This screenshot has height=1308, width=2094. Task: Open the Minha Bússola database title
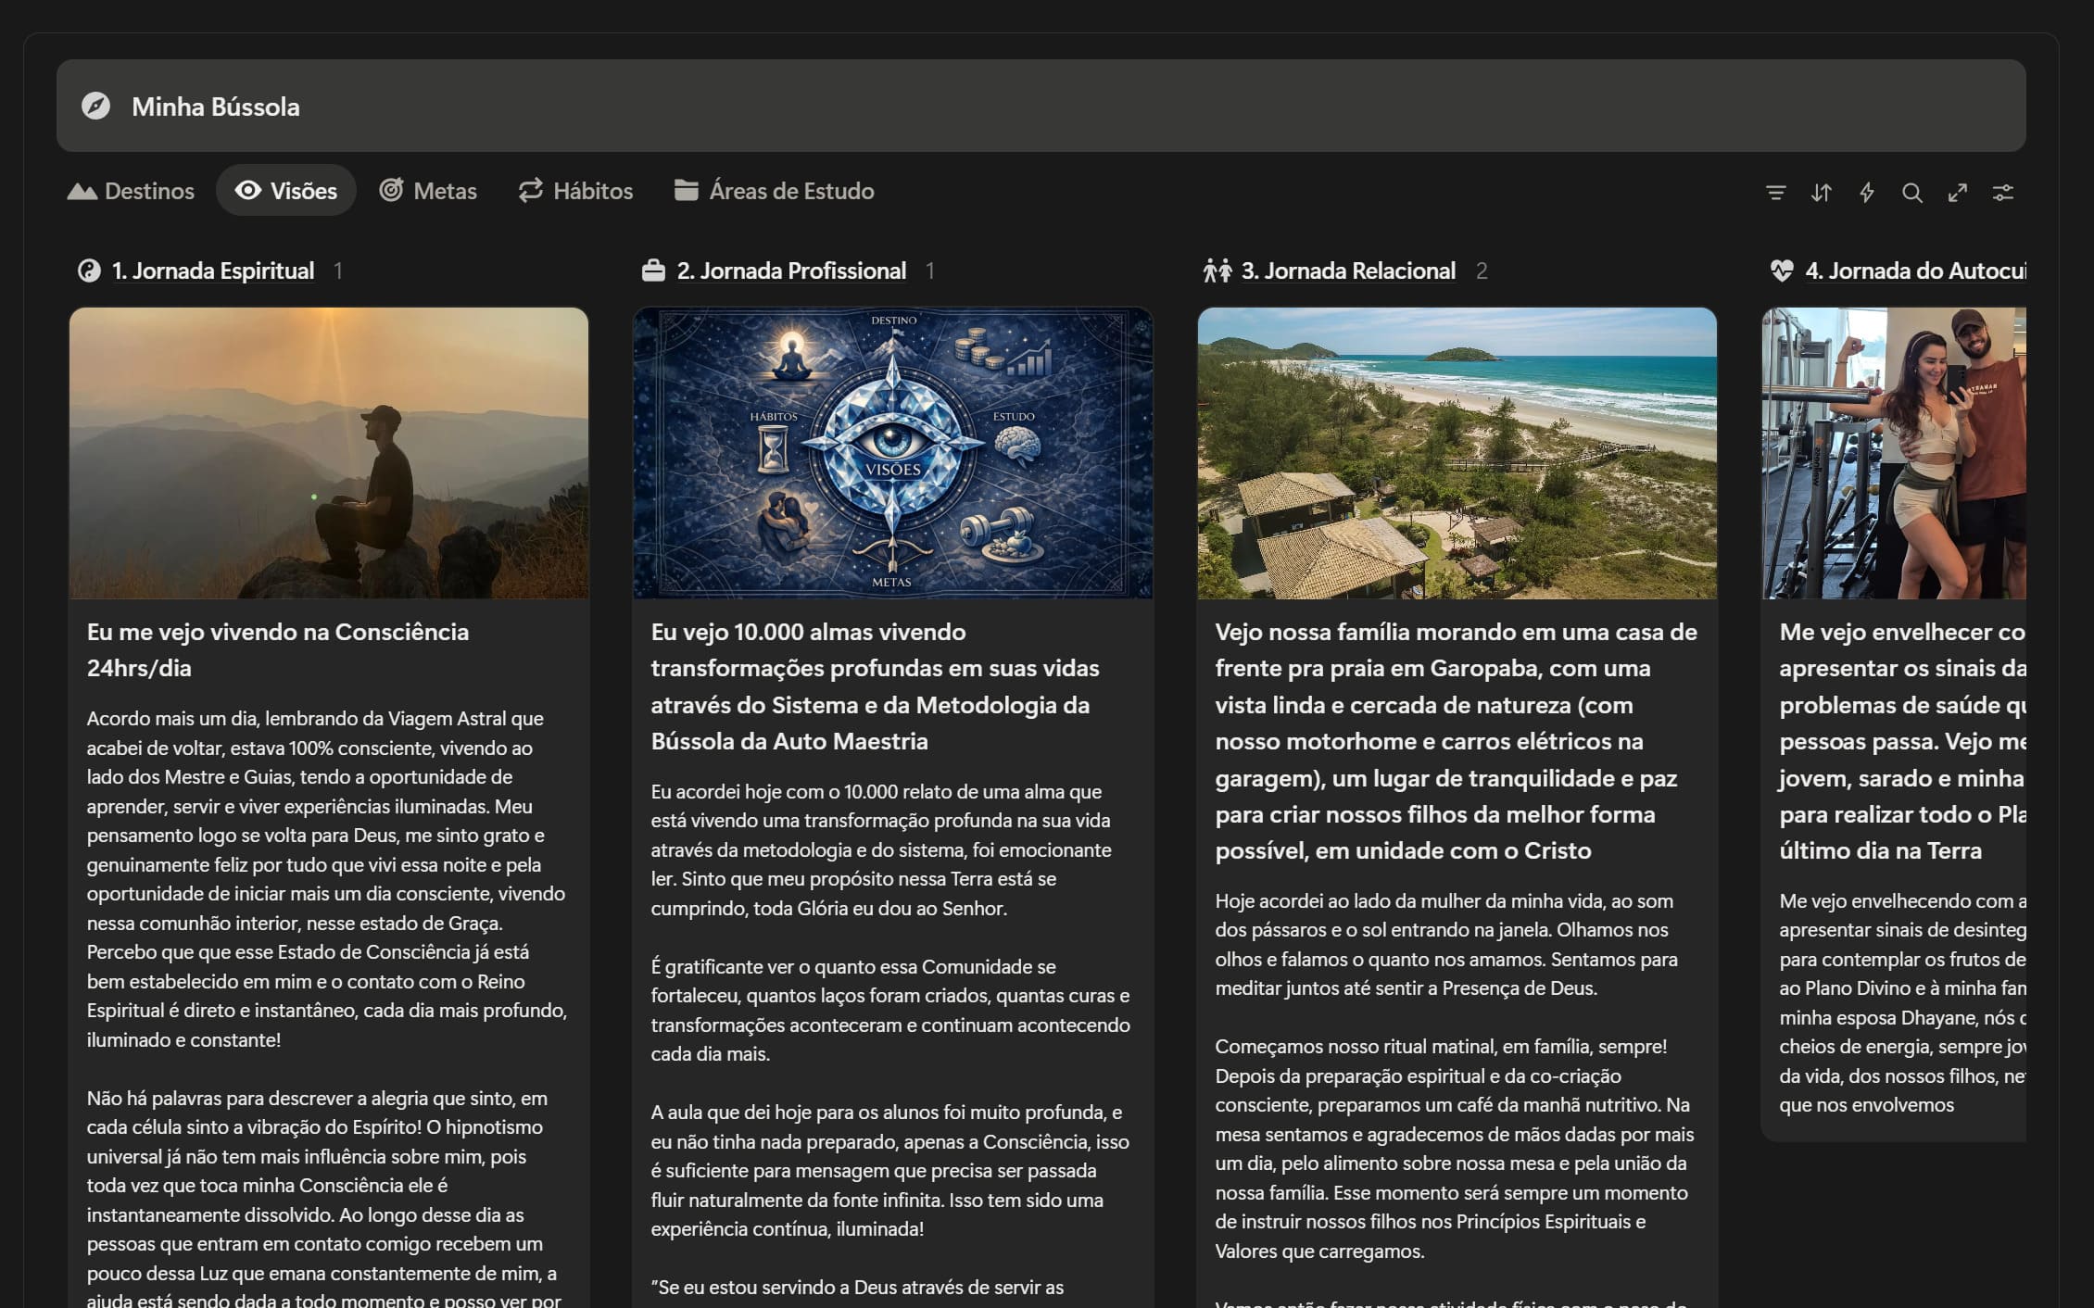click(x=216, y=107)
